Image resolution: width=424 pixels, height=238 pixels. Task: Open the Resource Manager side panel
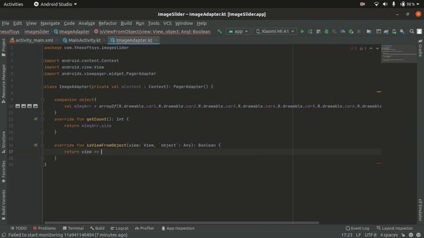click(3, 84)
